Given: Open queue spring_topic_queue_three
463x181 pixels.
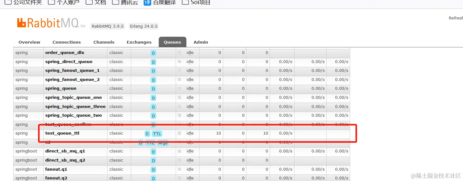Looking at the screenshot, I should pyautogui.click(x=75, y=106).
